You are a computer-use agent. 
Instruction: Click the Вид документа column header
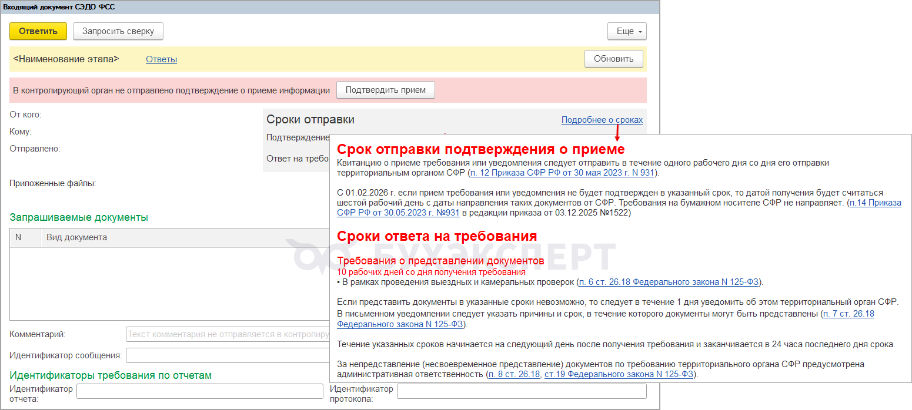(176, 238)
